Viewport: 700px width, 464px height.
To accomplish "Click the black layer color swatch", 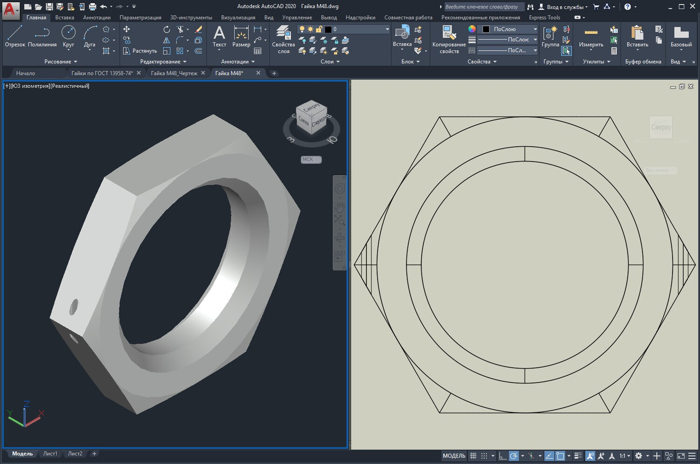I will pos(328,29).
